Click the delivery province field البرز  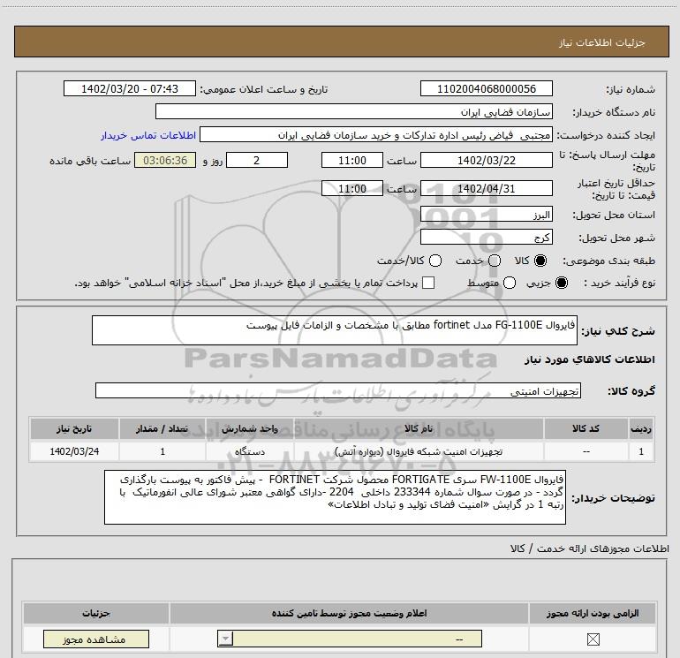pyautogui.click(x=486, y=214)
